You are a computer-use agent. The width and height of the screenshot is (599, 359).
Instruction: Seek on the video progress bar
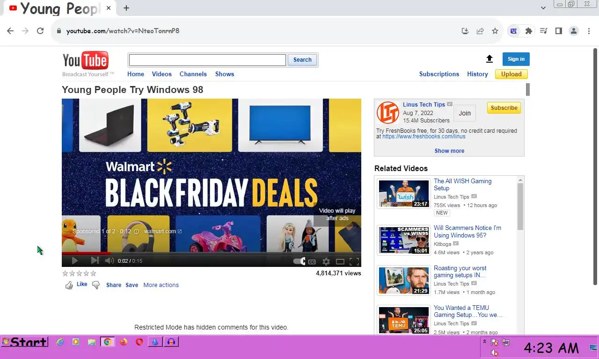pyautogui.click(x=212, y=253)
